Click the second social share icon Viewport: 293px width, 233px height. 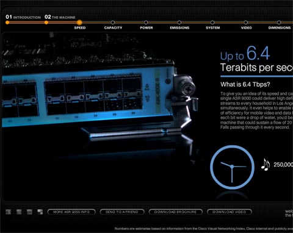tap(19, 212)
